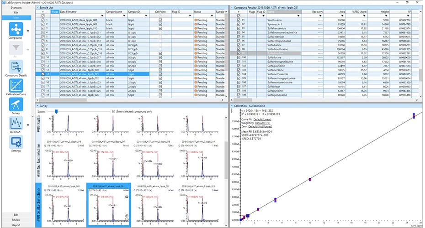425x228 pixels.
Task: Click the zoom-in plus icon on selected chromatogram
Action: tap(126, 215)
